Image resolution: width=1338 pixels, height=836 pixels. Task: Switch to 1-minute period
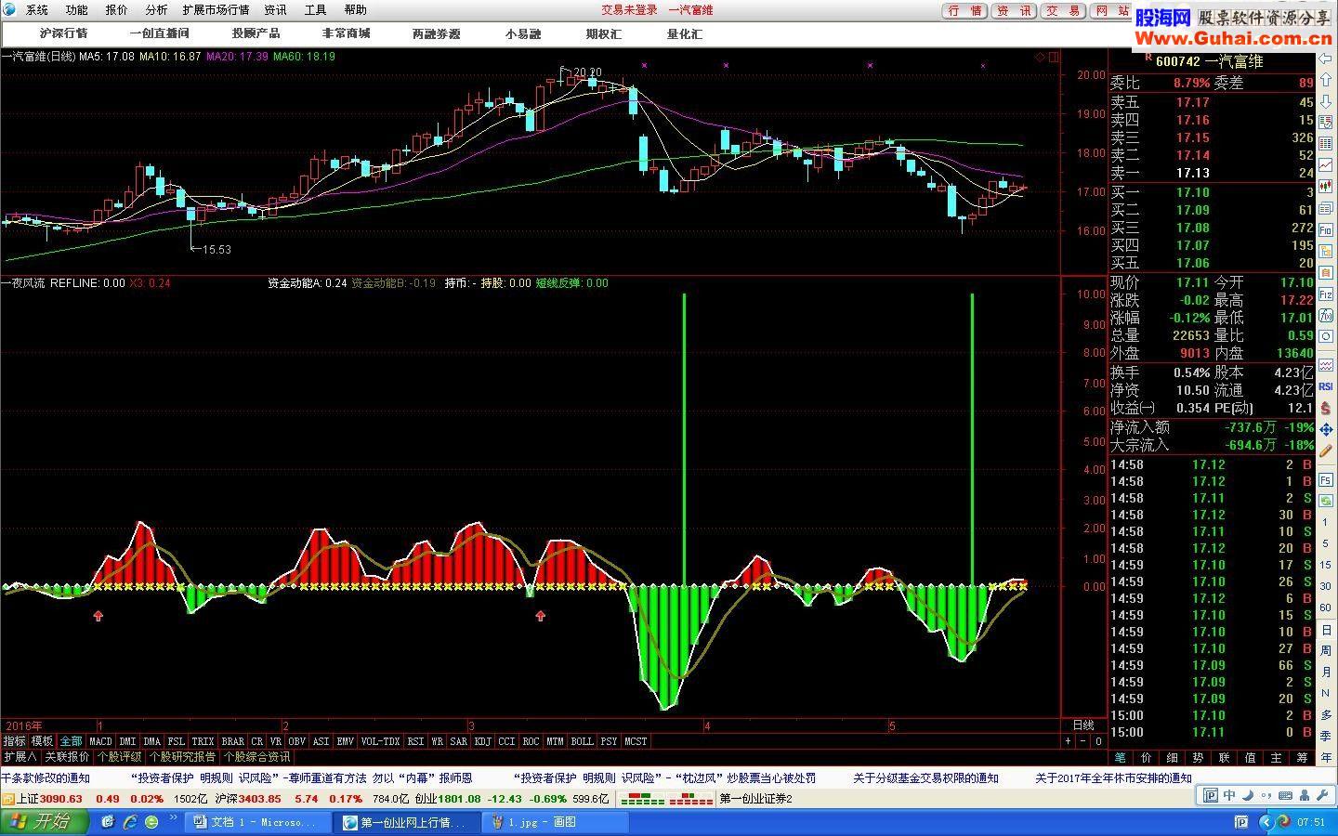point(1326,521)
